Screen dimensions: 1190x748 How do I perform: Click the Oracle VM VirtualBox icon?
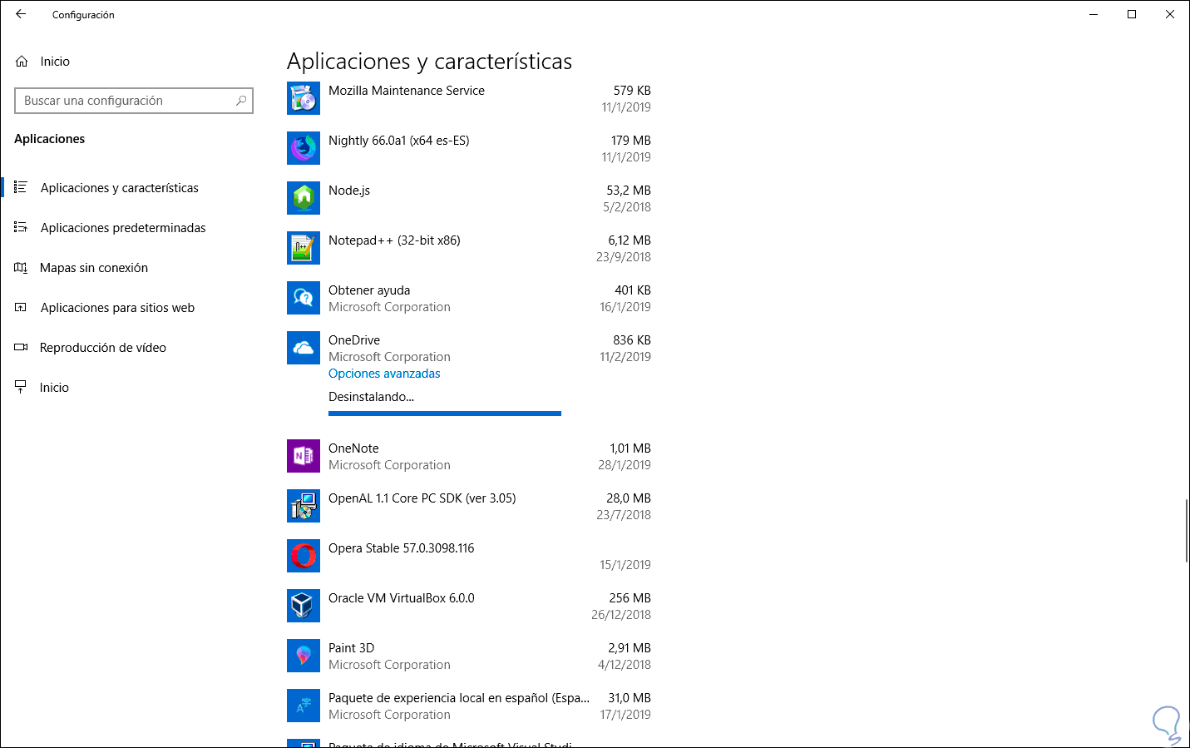click(x=304, y=606)
